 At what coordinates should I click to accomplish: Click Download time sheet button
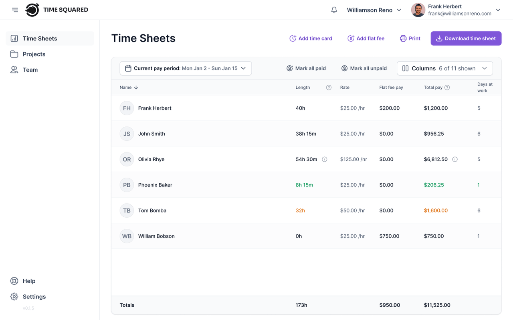coord(466,38)
